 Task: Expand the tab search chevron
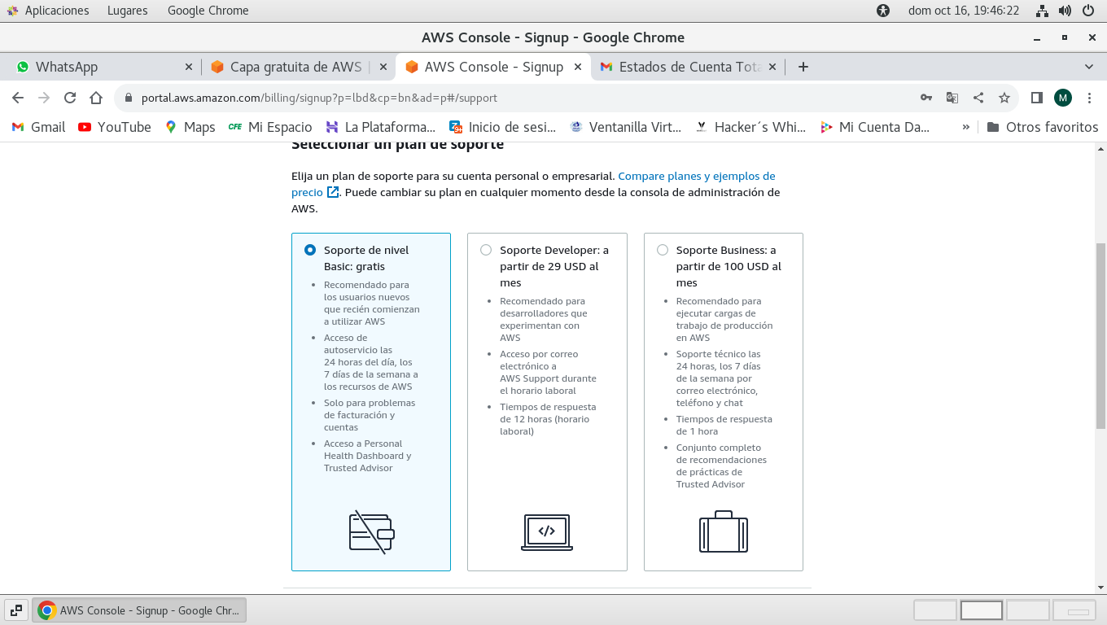click(x=1089, y=67)
